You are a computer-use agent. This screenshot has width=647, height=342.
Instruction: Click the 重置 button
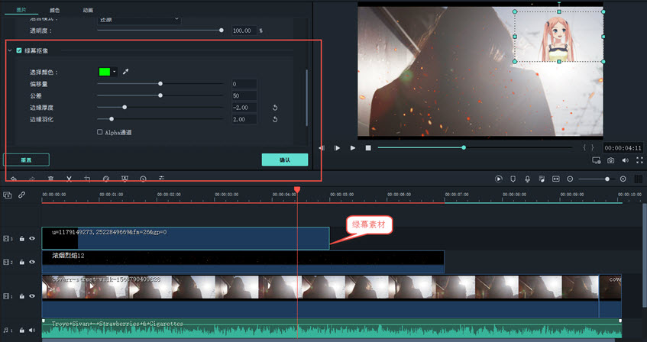click(27, 160)
